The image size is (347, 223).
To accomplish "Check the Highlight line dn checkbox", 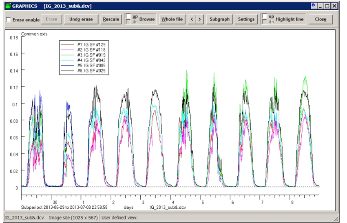I will [264, 22].
